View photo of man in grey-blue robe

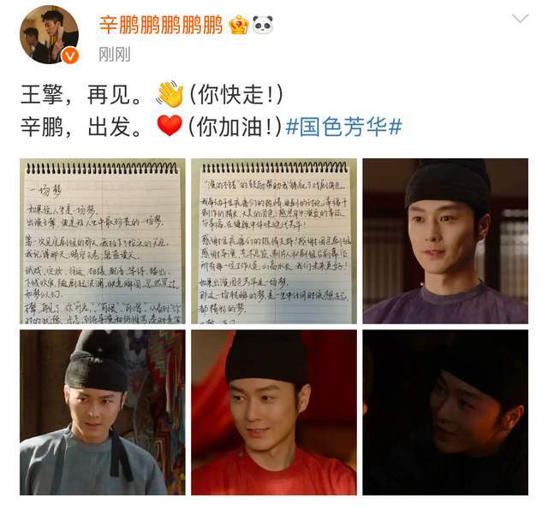click(x=103, y=412)
